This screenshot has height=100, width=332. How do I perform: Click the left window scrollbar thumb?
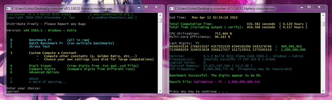(x=160, y=20)
